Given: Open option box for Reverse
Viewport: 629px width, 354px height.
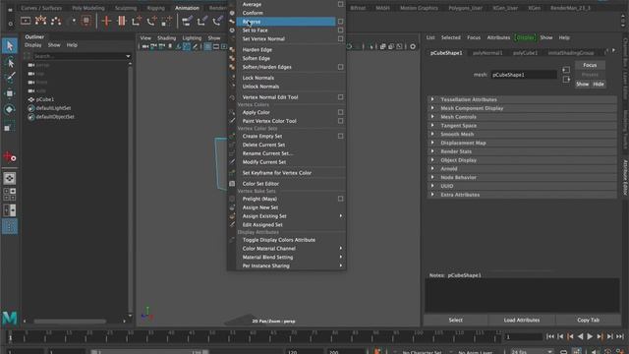Looking at the screenshot, I should (341, 22).
